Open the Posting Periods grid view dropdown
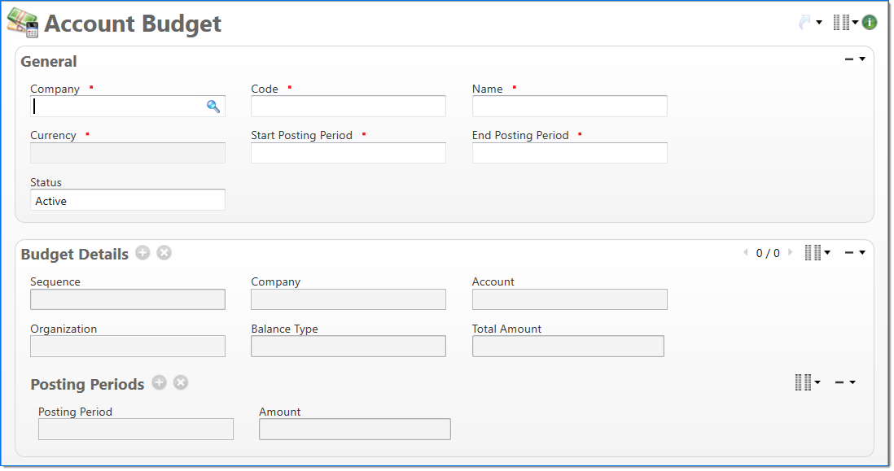Image resolution: width=894 pixels, height=471 pixels. point(807,382)
